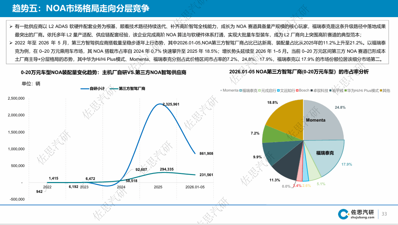This screenshot has width=398, height=225.
Task: Click the 其他 entry in the pie legend
Action: tap(385, 90)
